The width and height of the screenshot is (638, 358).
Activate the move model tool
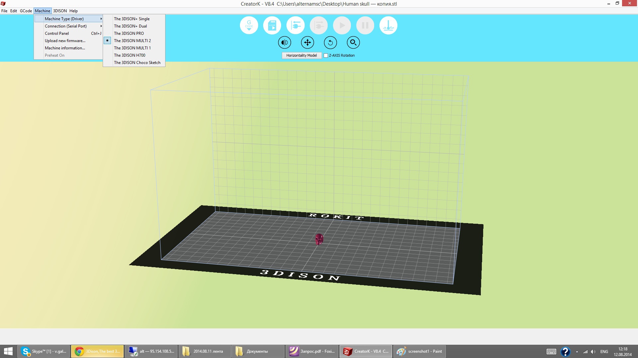[x=307, y=42]
